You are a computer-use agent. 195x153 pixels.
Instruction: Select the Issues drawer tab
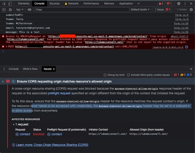(x=47, y=69)
